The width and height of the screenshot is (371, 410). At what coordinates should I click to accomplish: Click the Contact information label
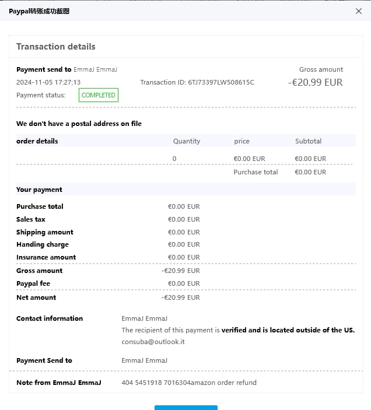(x=50, y=318)
